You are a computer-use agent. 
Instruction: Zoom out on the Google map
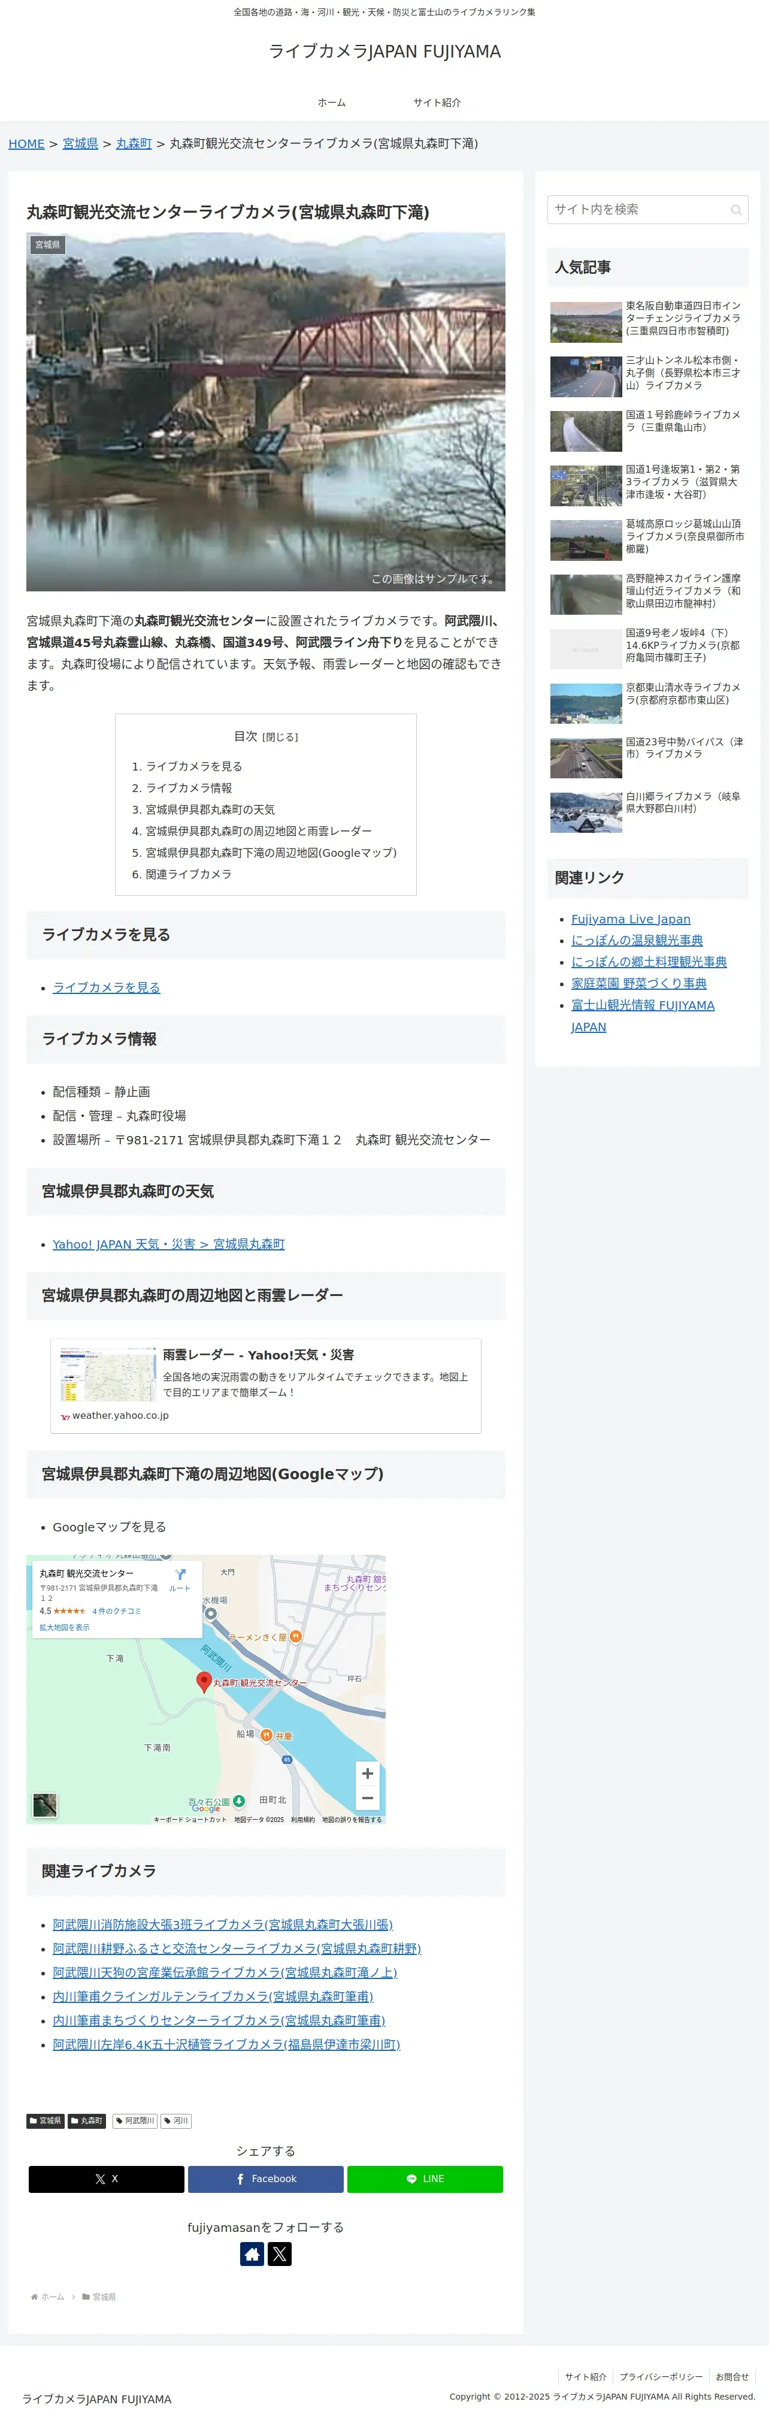tap(367, 1797)
